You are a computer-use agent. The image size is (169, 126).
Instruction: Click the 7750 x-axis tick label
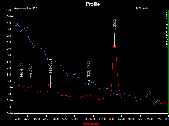[159, 119]
